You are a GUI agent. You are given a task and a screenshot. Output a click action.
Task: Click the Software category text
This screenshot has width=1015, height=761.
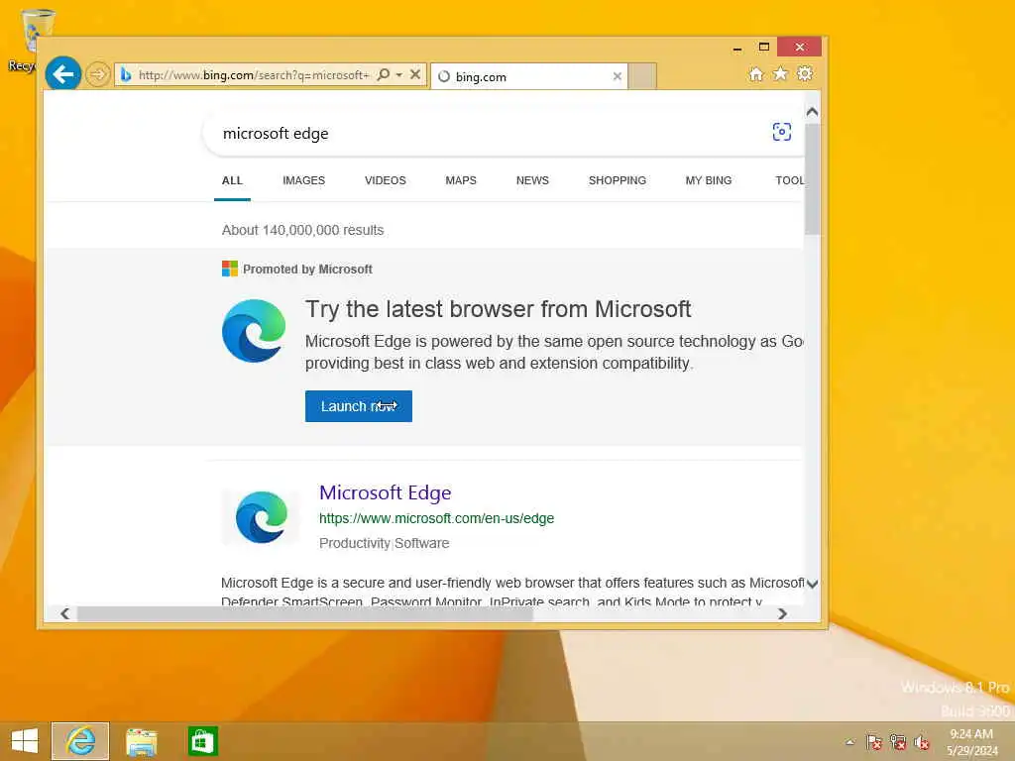[x=421, y=543]
